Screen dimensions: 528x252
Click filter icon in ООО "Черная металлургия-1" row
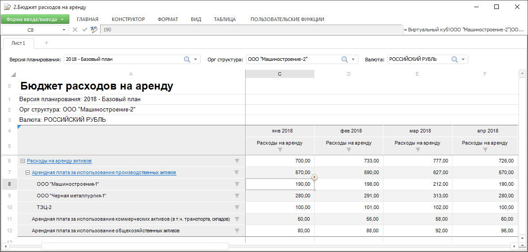click(237, 196)
